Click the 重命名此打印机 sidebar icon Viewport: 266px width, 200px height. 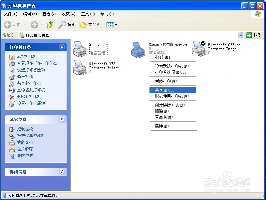coord(12,90)
